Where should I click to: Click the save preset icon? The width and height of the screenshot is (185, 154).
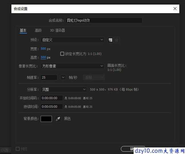click(110, 40)
